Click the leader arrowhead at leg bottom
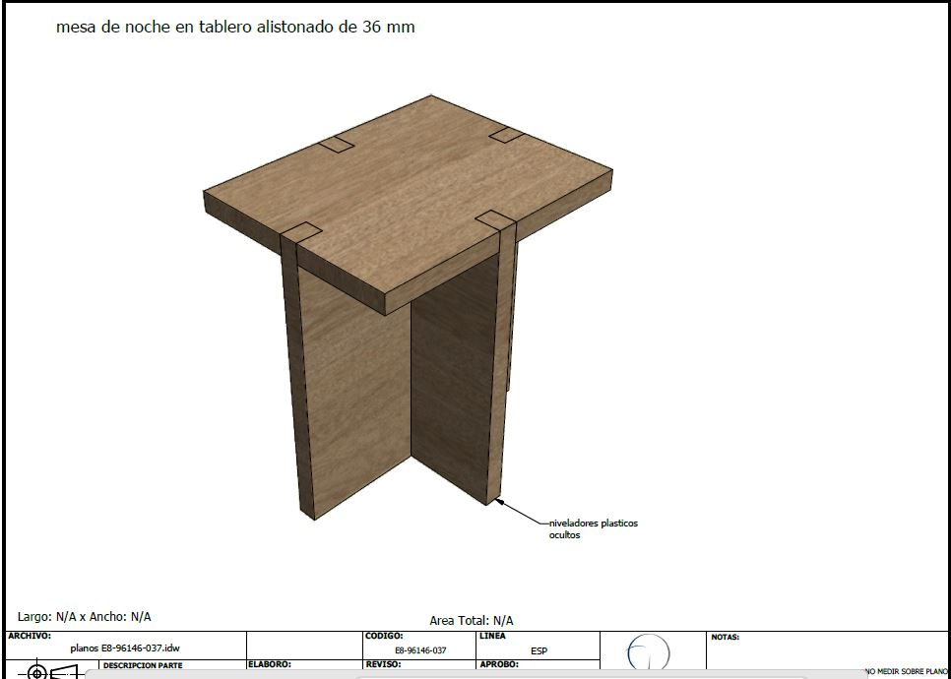This screenshot has height=679, width=951. [499, 502]
